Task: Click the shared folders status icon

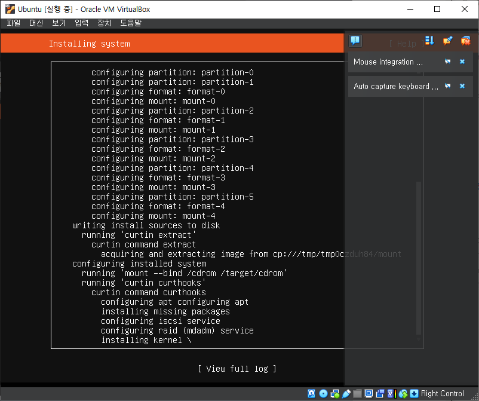Action: pos(357,393)
